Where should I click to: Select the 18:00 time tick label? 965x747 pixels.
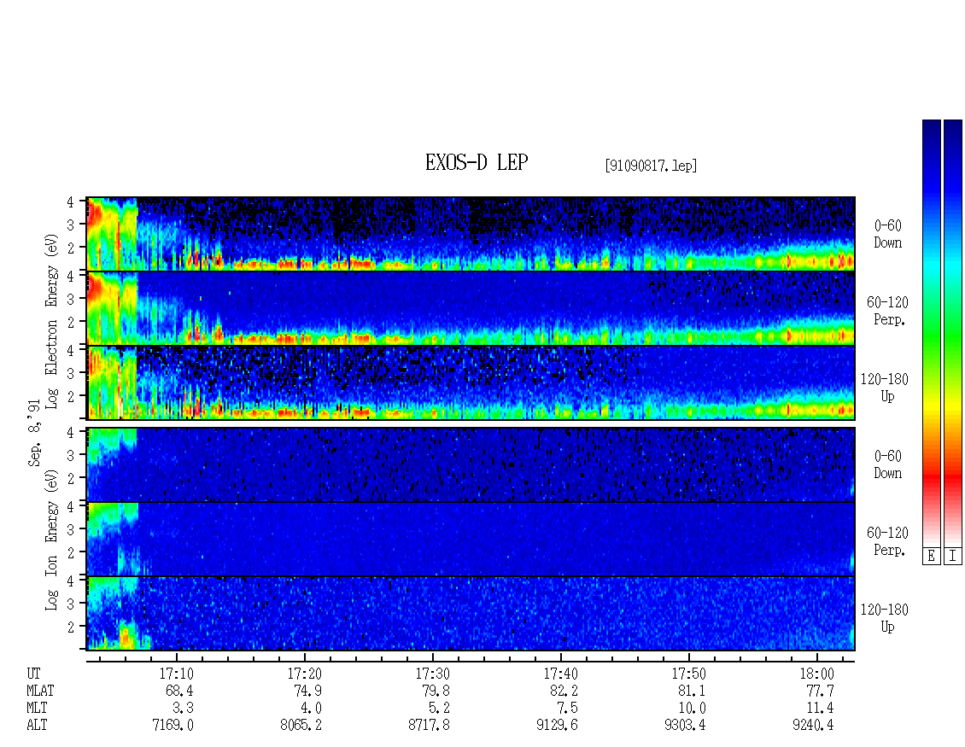tap(816, 674)
